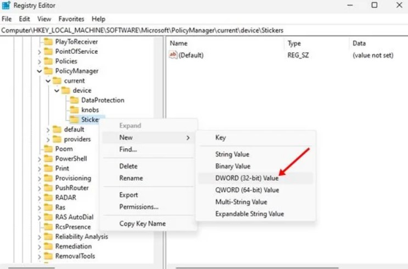Open the Edit menu
This screenshot has width=408, height=269.
[24, 19]
